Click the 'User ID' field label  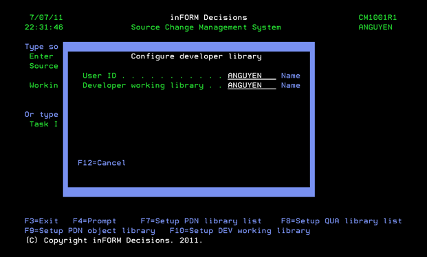(x=100, y=76)
